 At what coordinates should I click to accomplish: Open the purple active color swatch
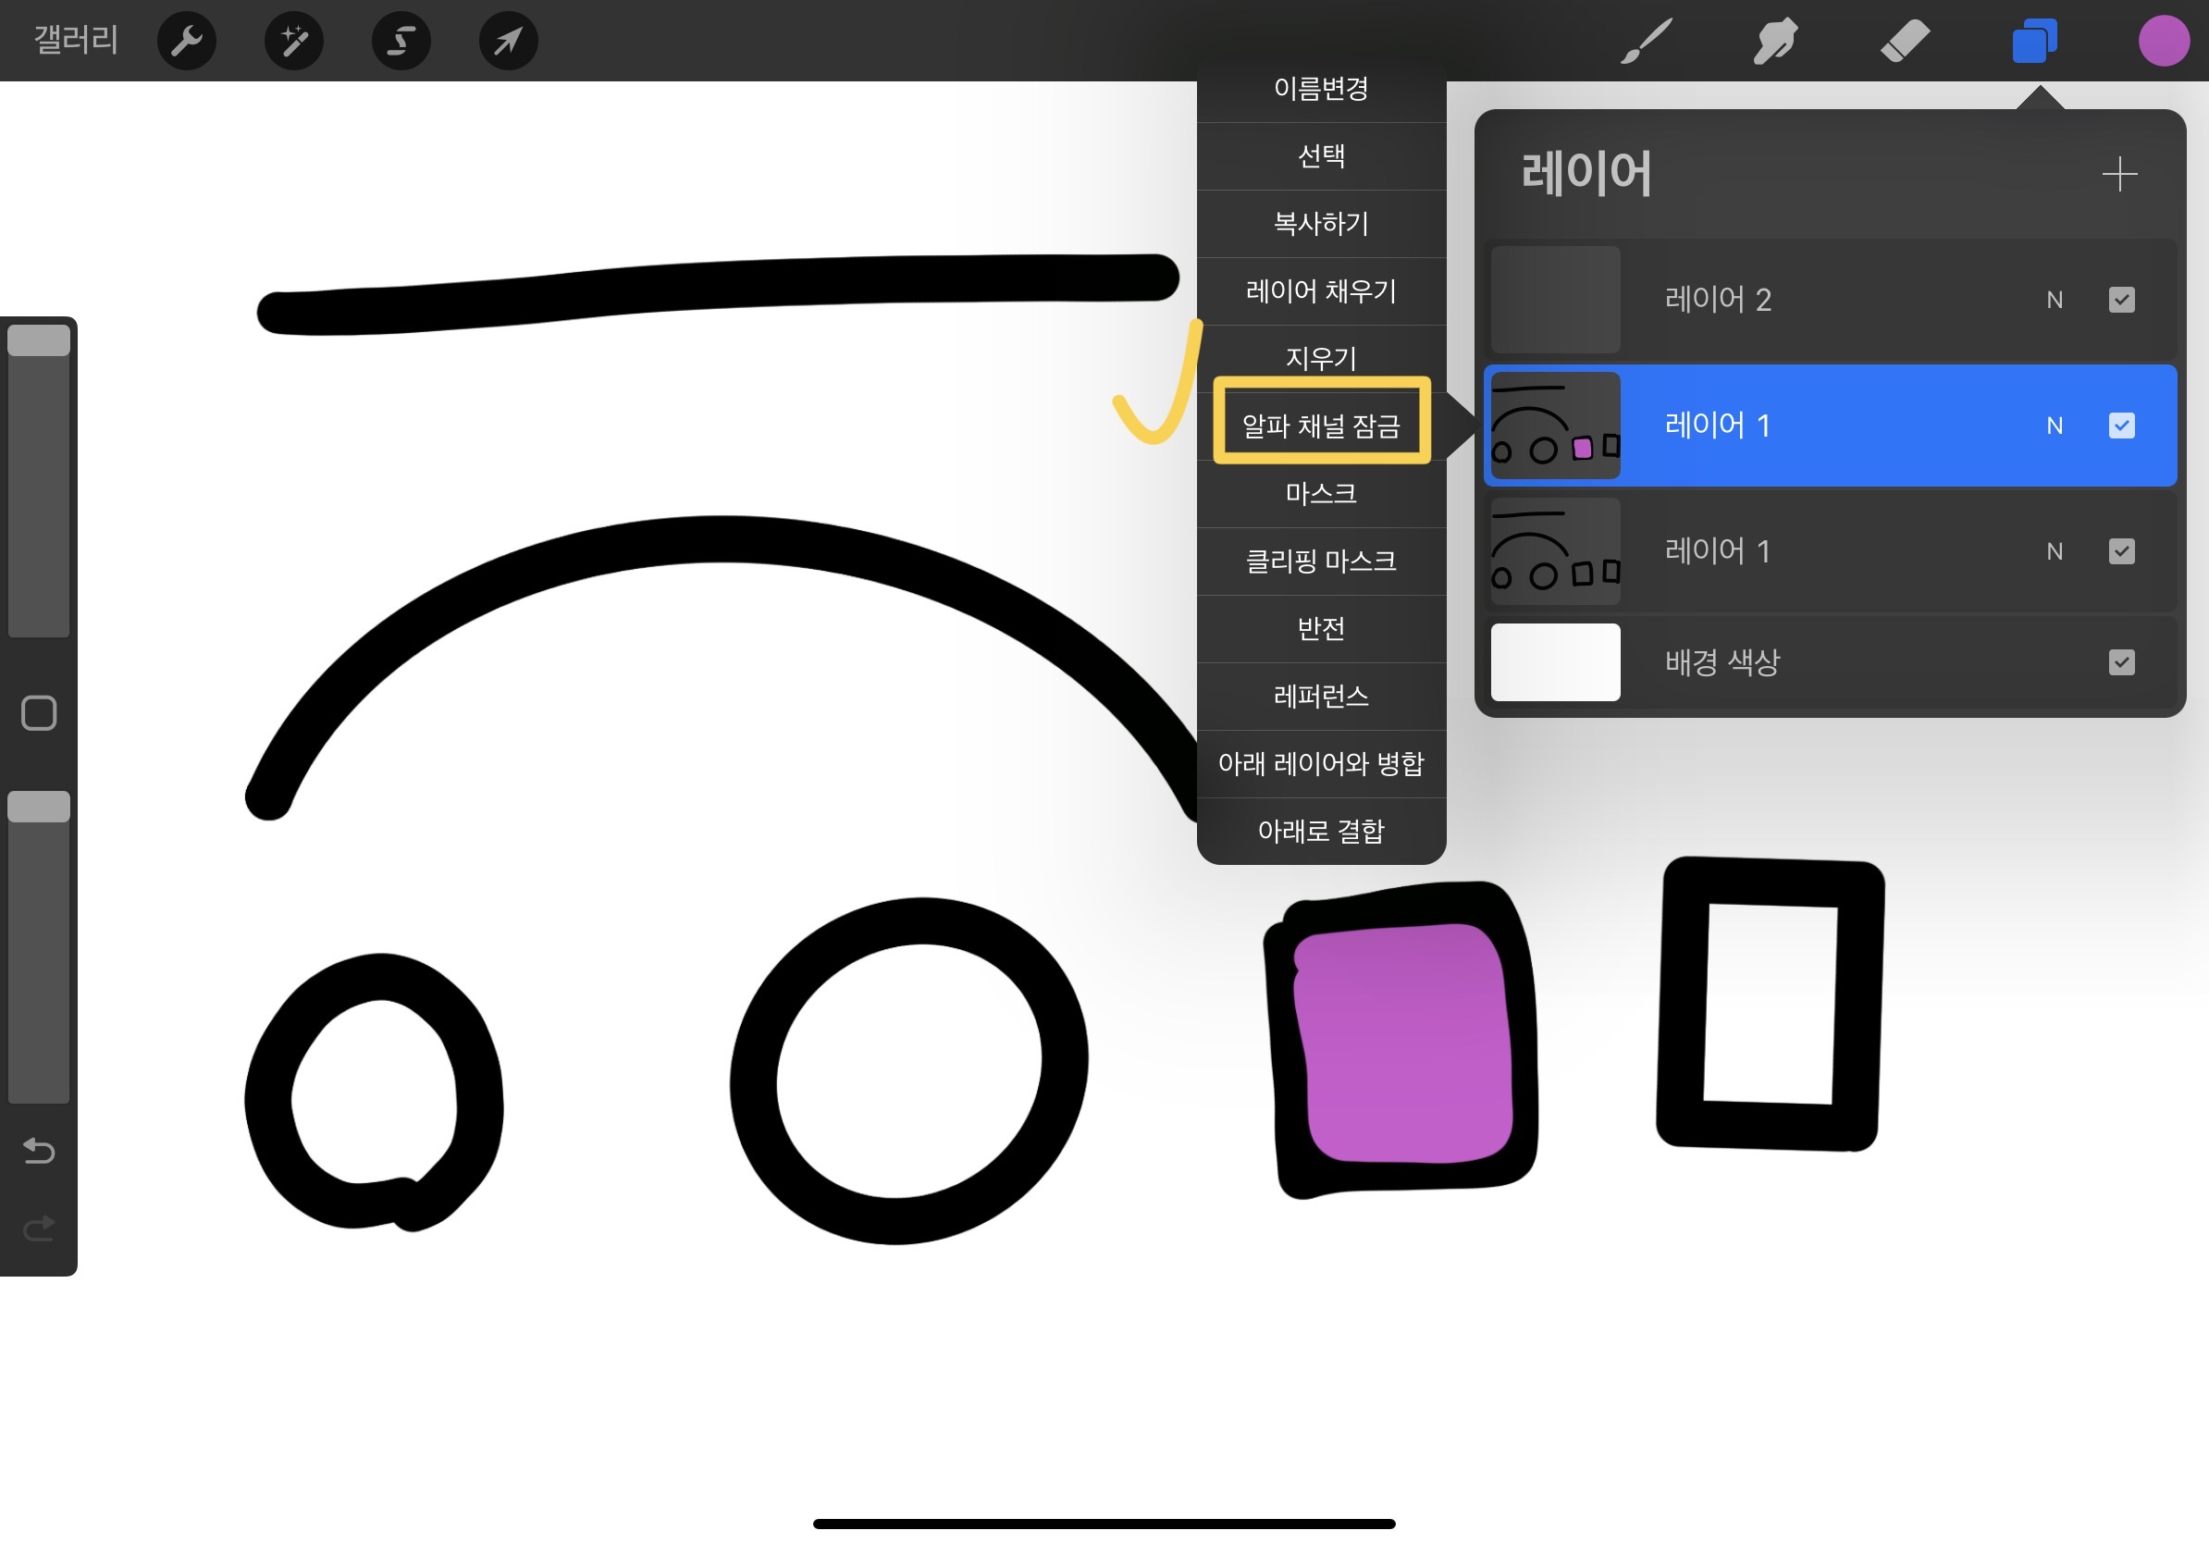pyautogui.click(x=2163, y=42)
